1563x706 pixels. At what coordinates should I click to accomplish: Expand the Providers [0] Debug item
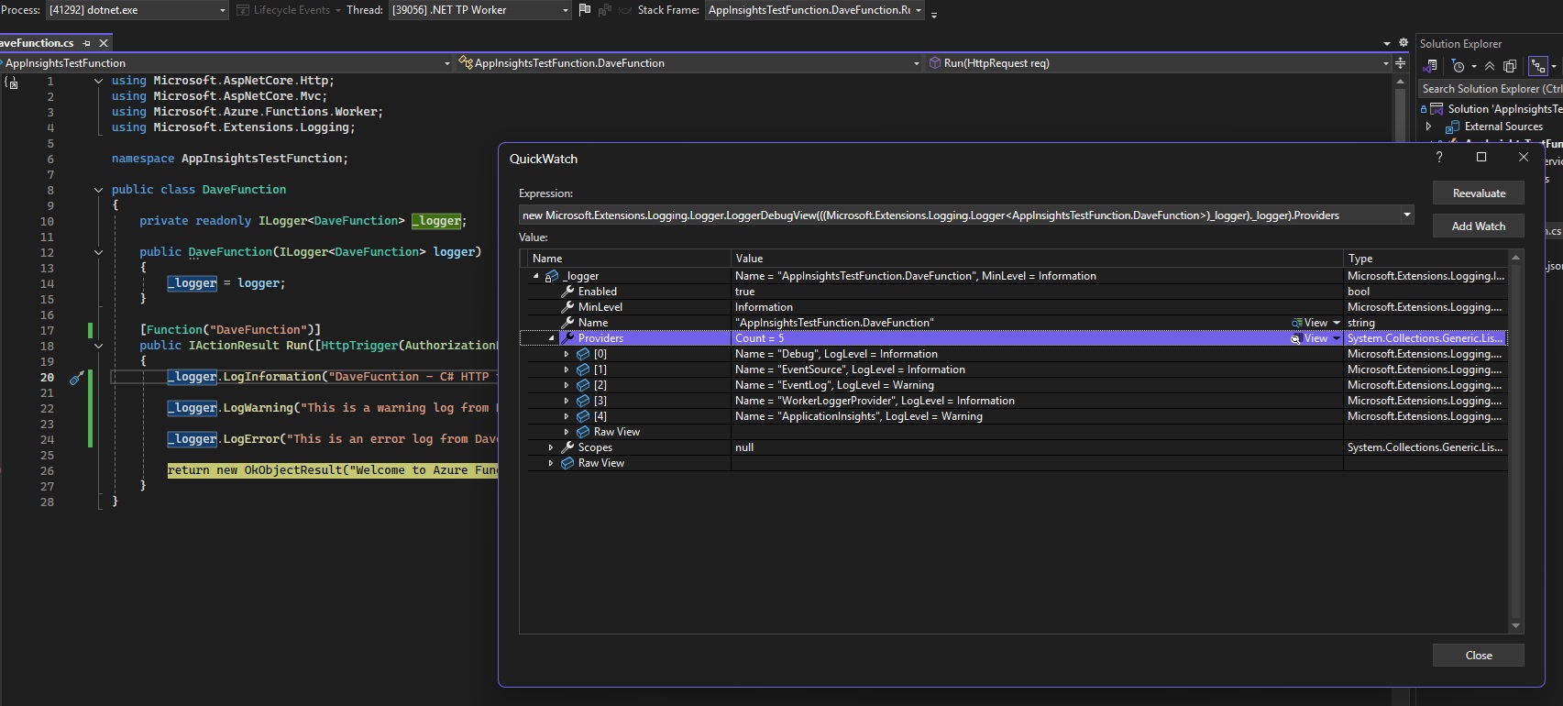coord(567,354)
